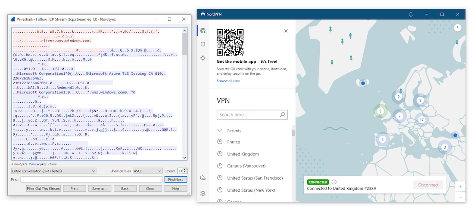
Task: Select map cluster marker showing 3
Action: coord(444,147)
